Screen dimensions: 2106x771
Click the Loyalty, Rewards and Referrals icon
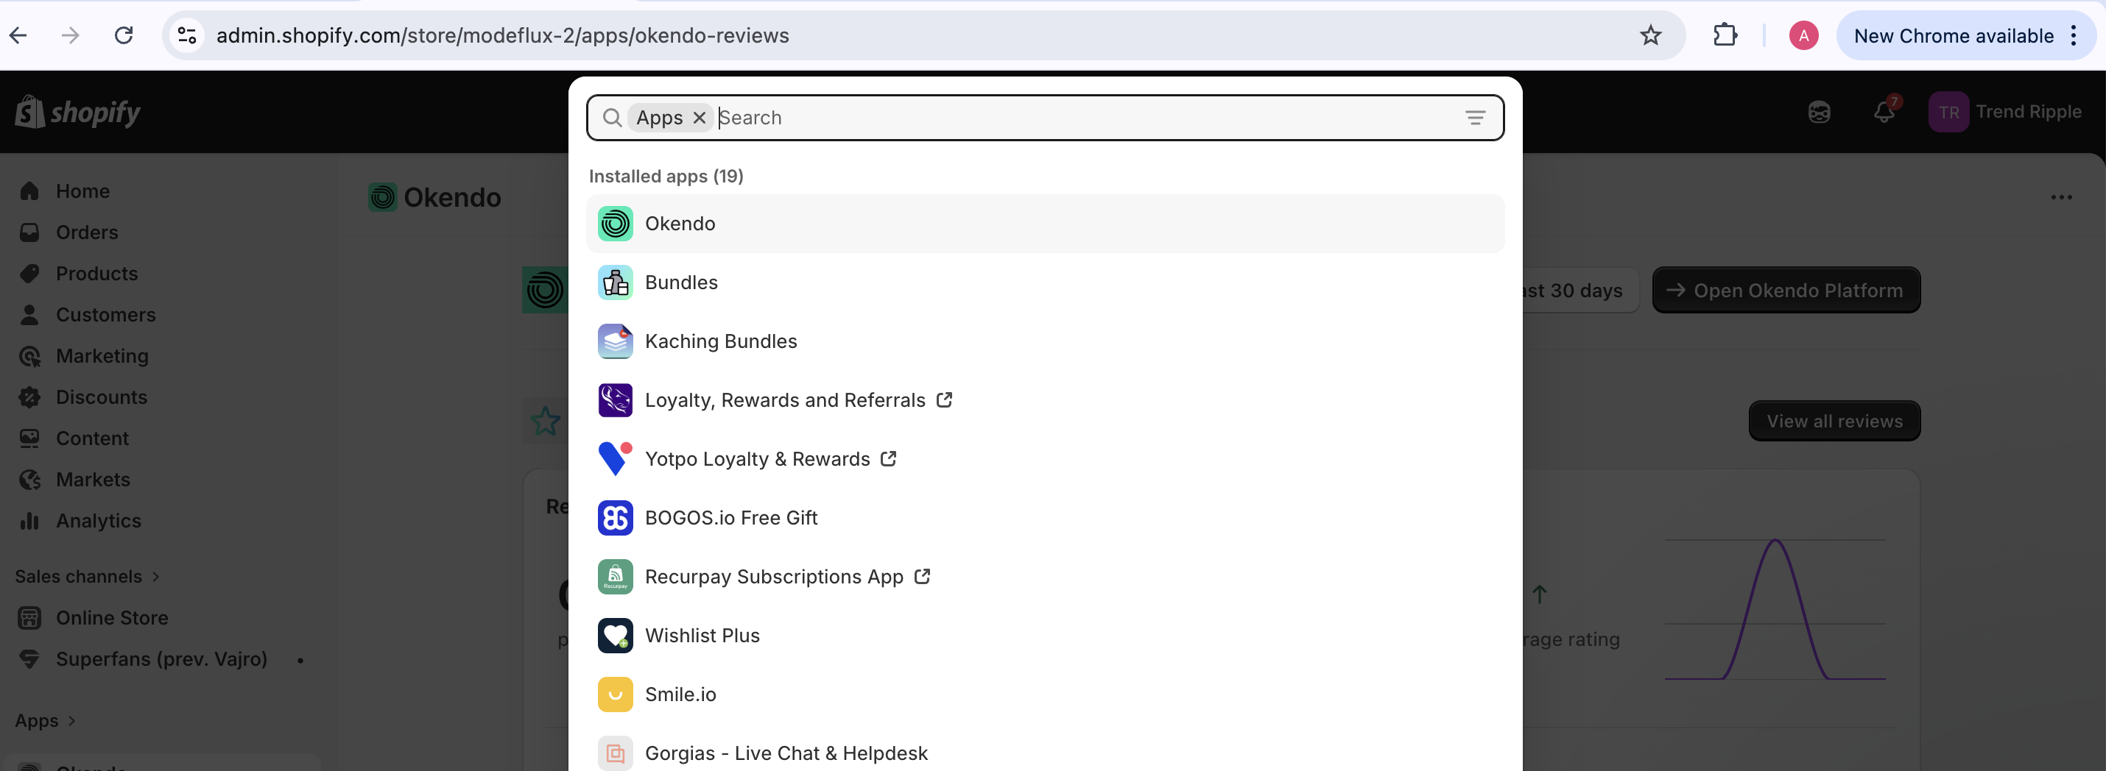click(615, 400)
